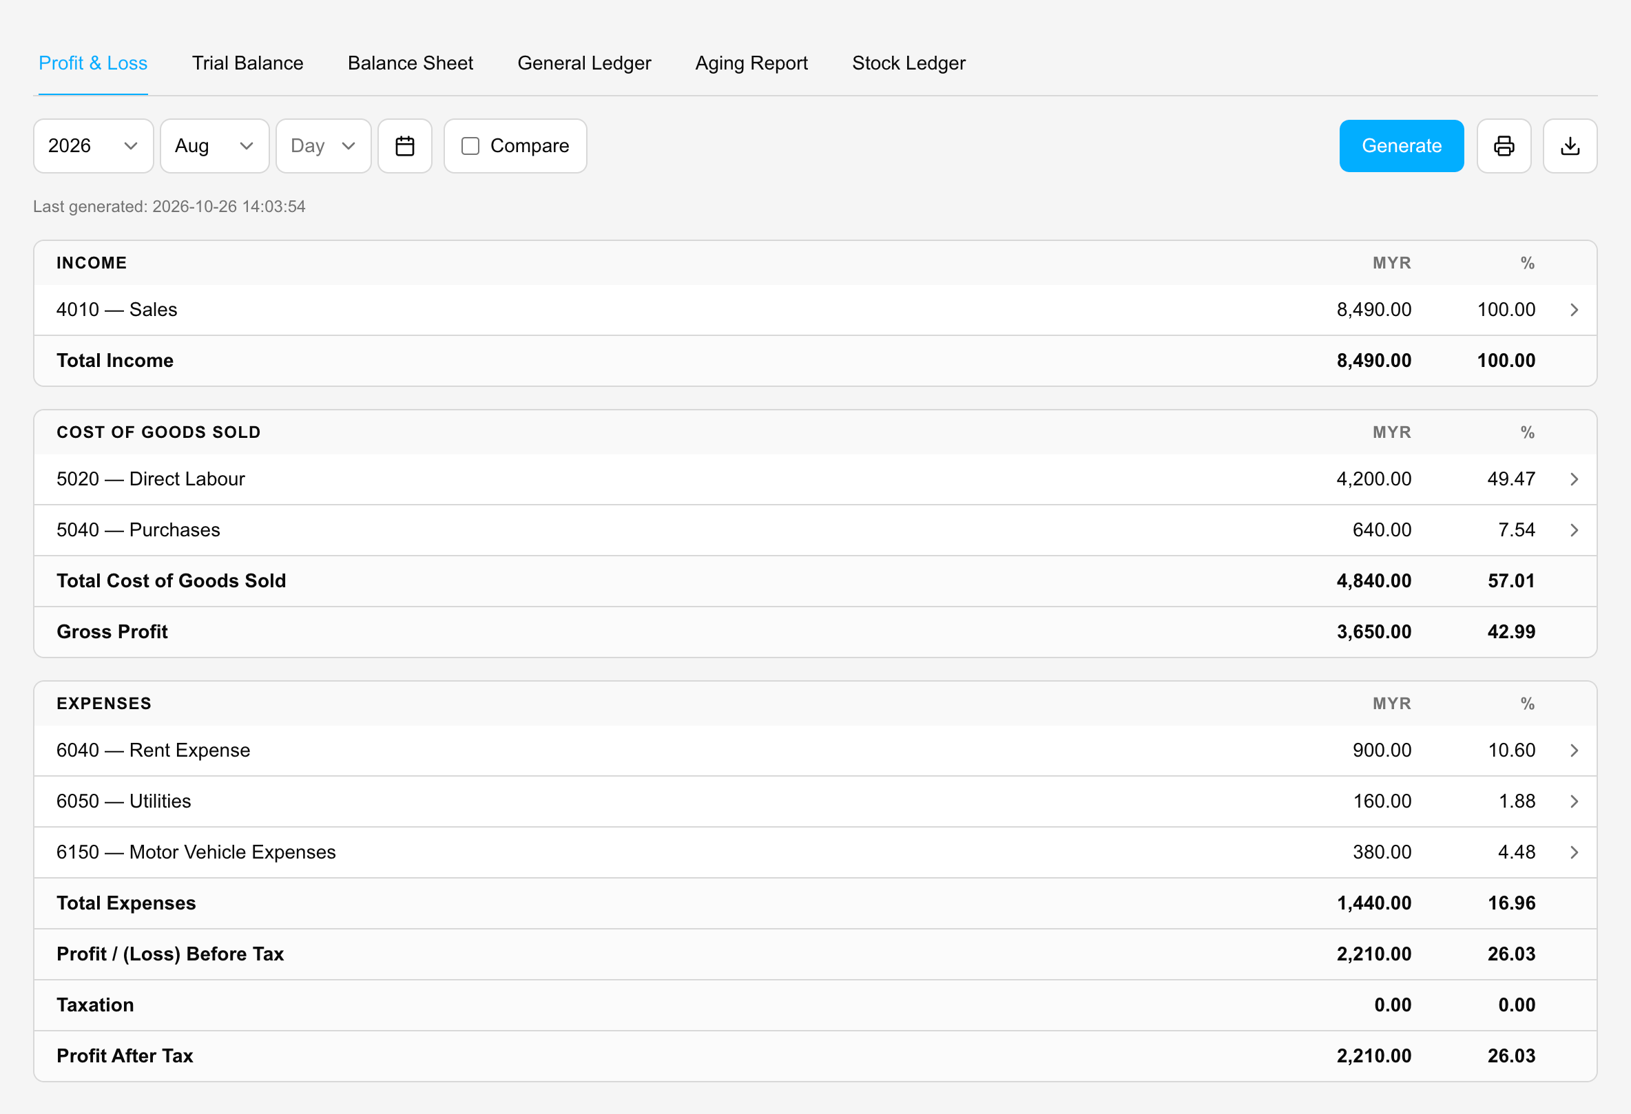Click the Total Income label

pyautogui.click(x=115, y=361)
